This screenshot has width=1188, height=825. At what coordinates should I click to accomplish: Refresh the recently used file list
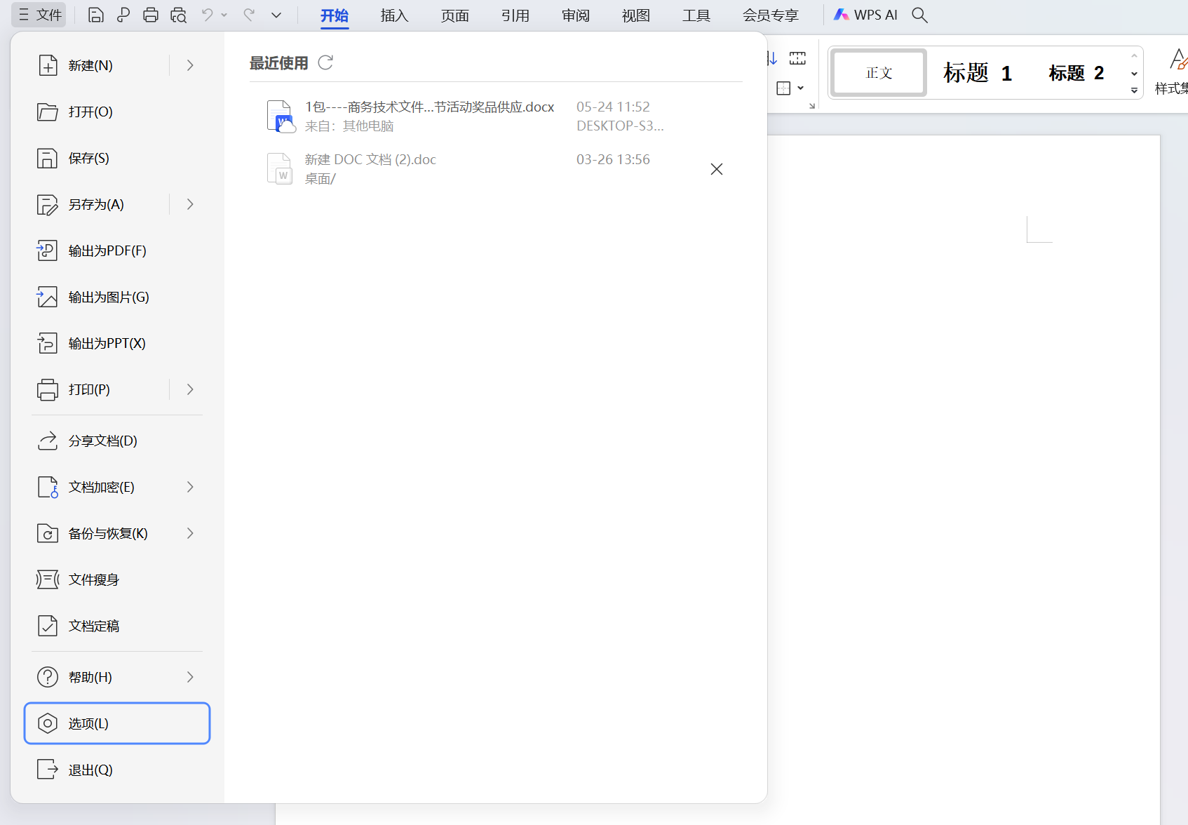pyautogui.click(x=325, y=63)
